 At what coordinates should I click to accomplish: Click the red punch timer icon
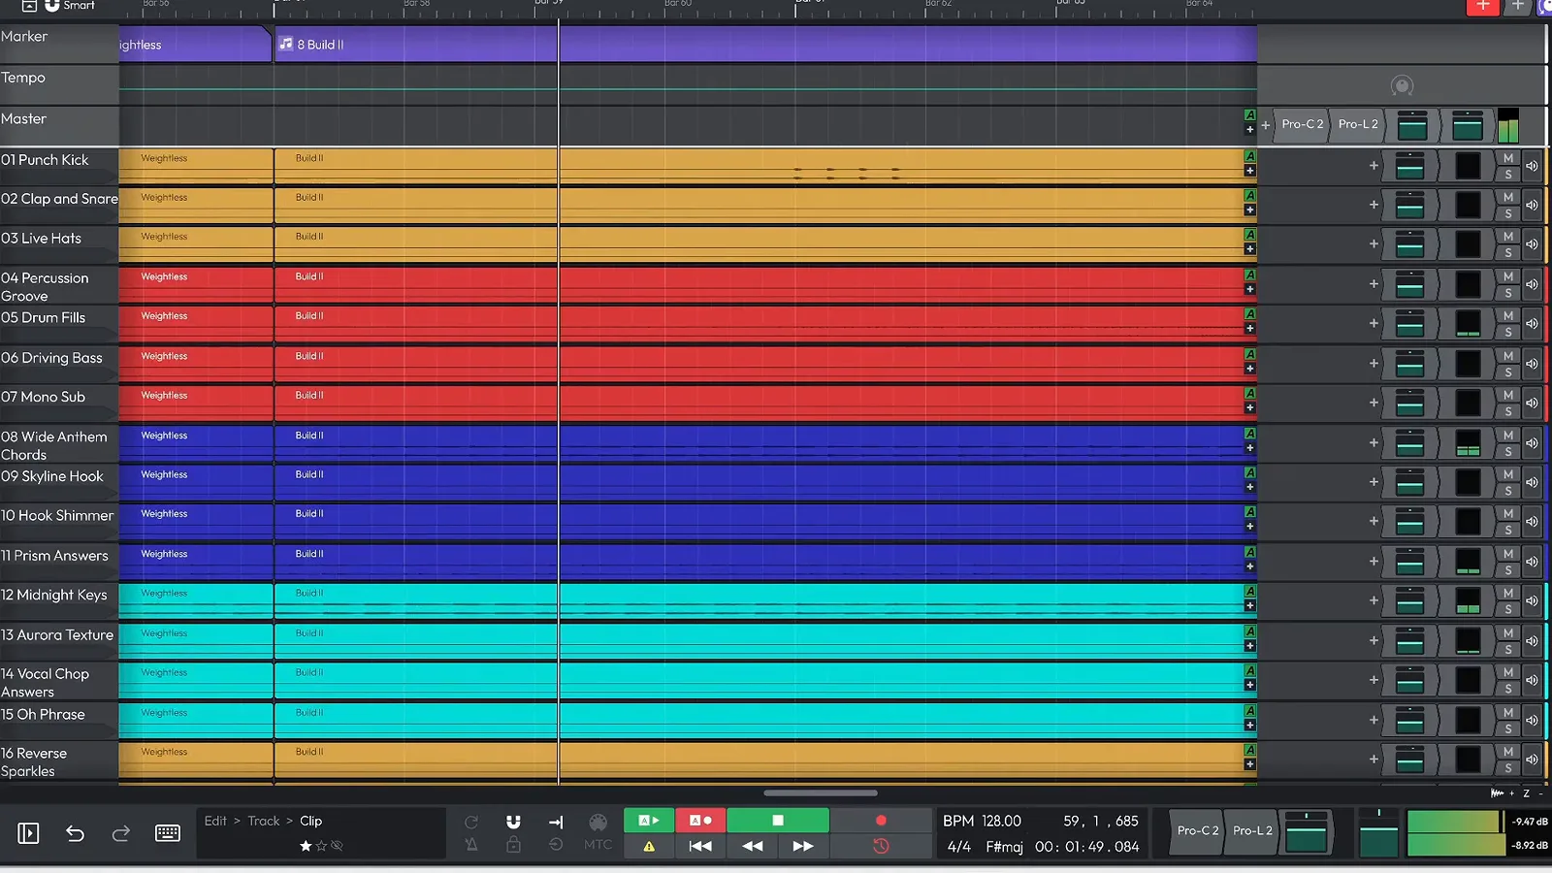pos(881,846)
